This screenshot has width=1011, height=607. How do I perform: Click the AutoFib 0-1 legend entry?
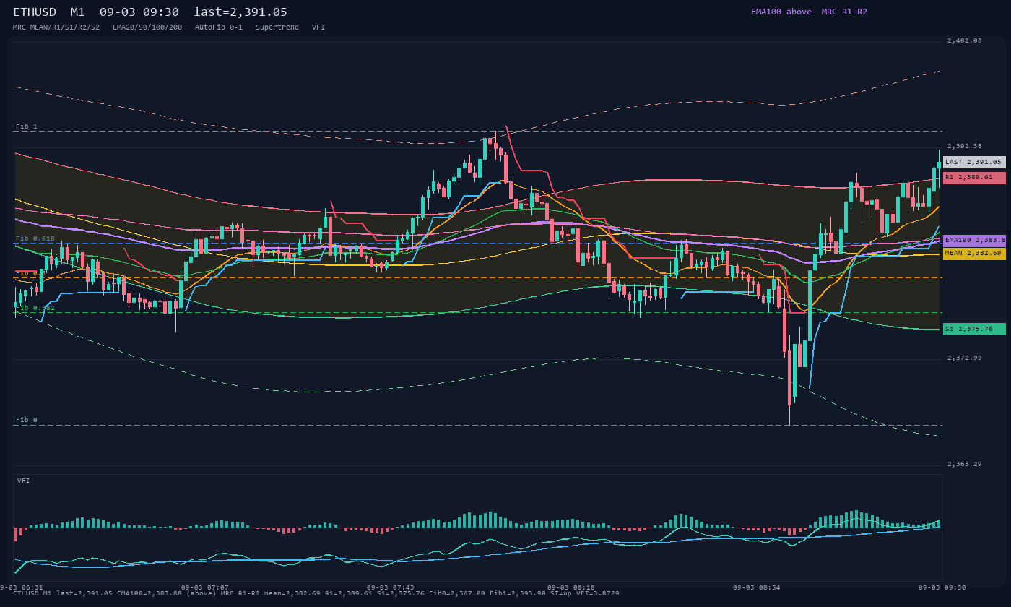pos(219,27)
